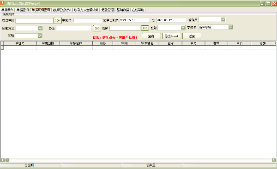Screen dimensions: 277x169
Task: Click the orange application icon in the title bar
Action: tap(2, 3)
